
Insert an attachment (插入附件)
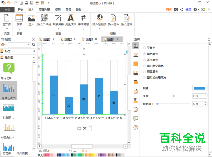click(113, 20)
